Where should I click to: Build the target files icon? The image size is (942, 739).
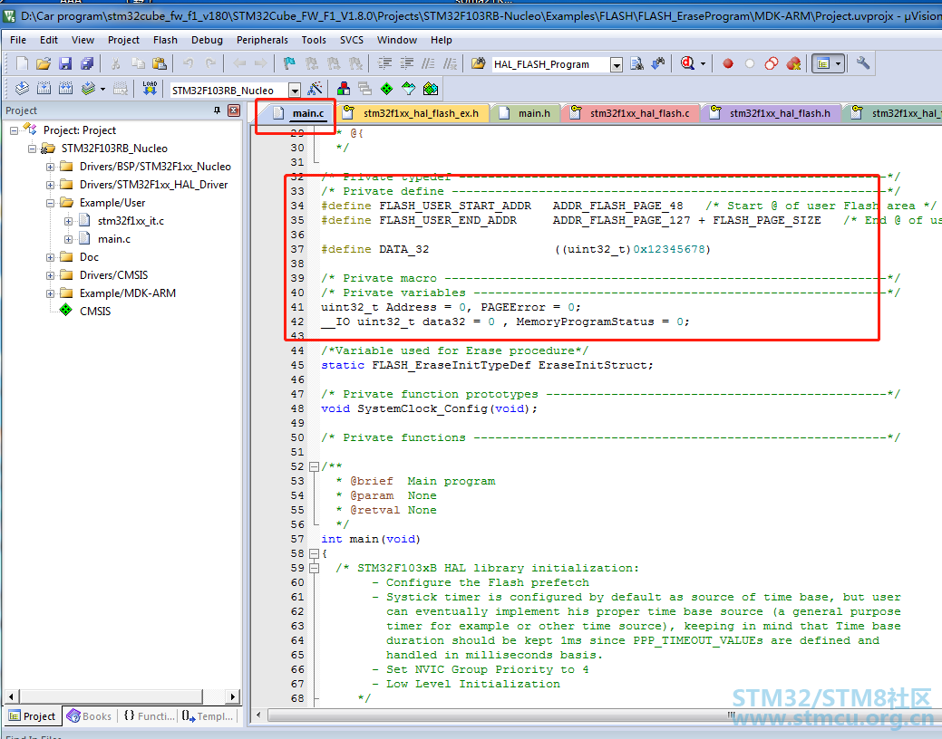point(44,89)
